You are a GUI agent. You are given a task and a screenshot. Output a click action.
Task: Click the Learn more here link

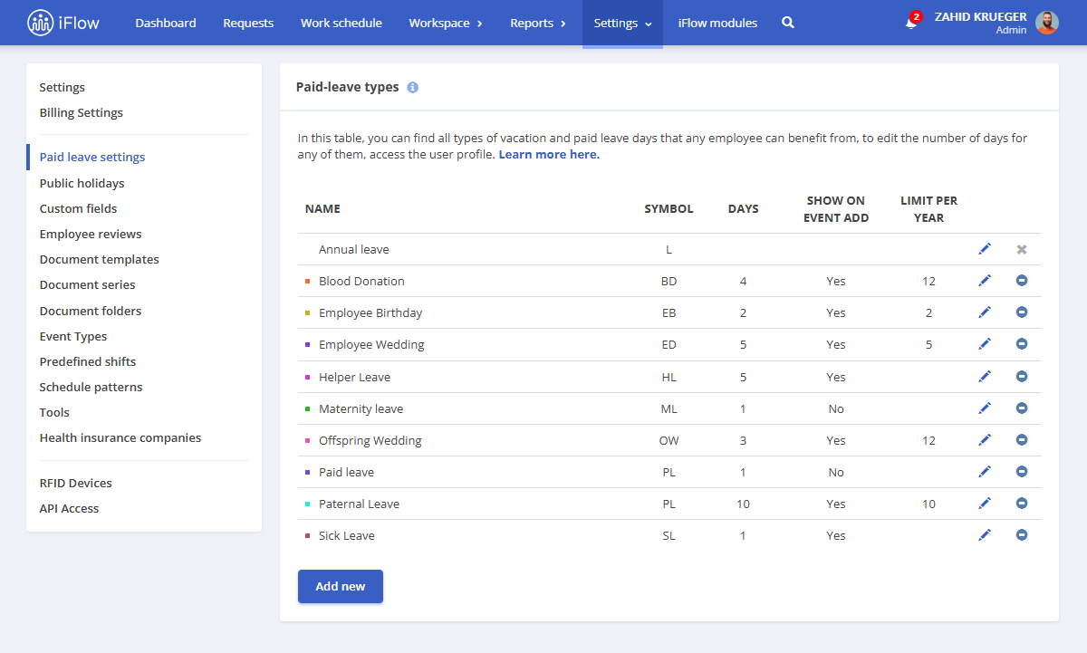(549, 155)
